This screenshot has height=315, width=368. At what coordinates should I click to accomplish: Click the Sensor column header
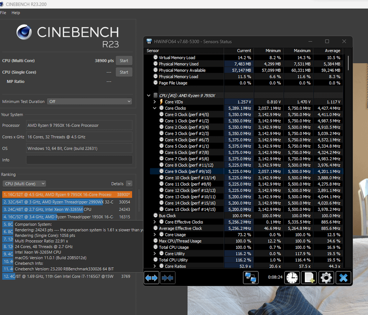point(184,51)
